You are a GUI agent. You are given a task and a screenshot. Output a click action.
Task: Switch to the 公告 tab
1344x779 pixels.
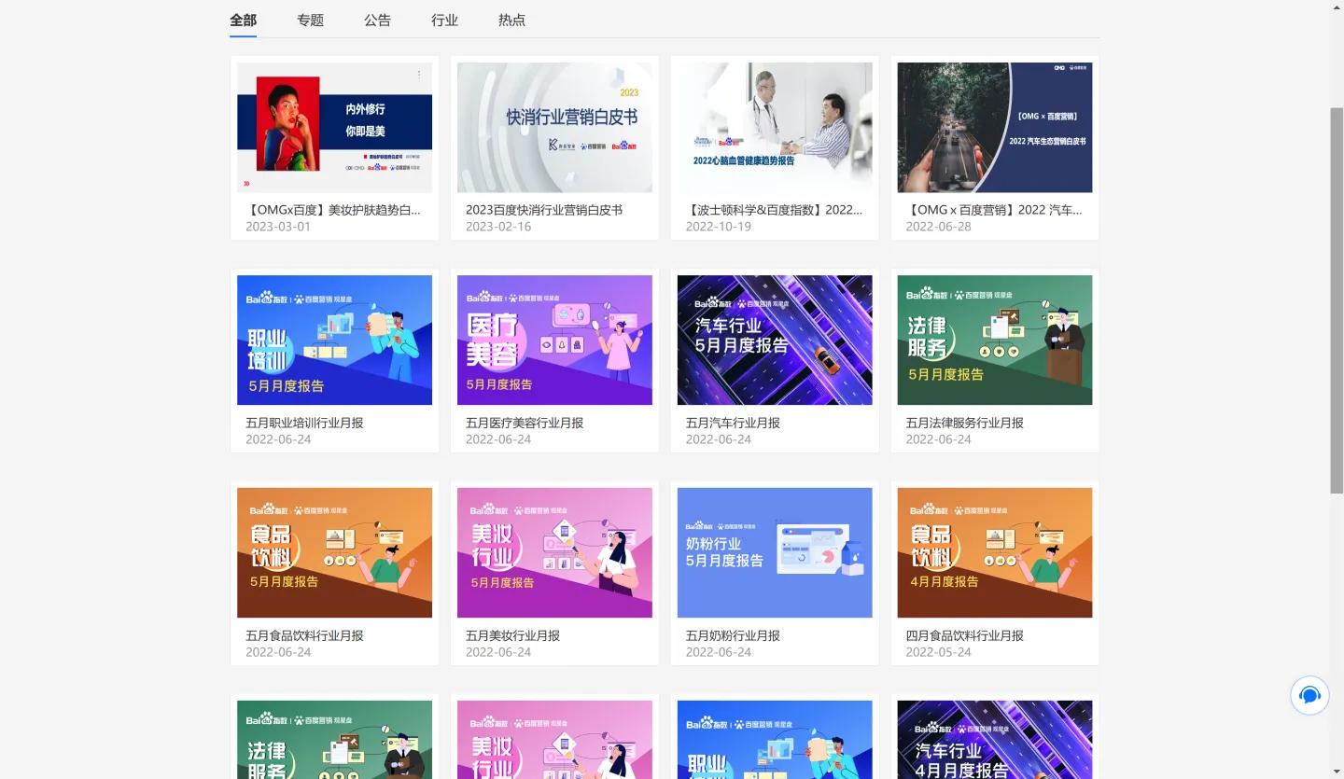click(377, 20)
